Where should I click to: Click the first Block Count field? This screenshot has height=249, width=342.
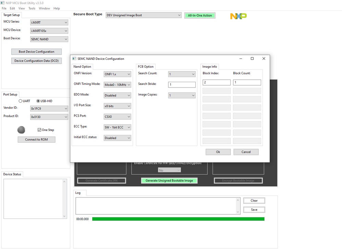tap(247, 82)
